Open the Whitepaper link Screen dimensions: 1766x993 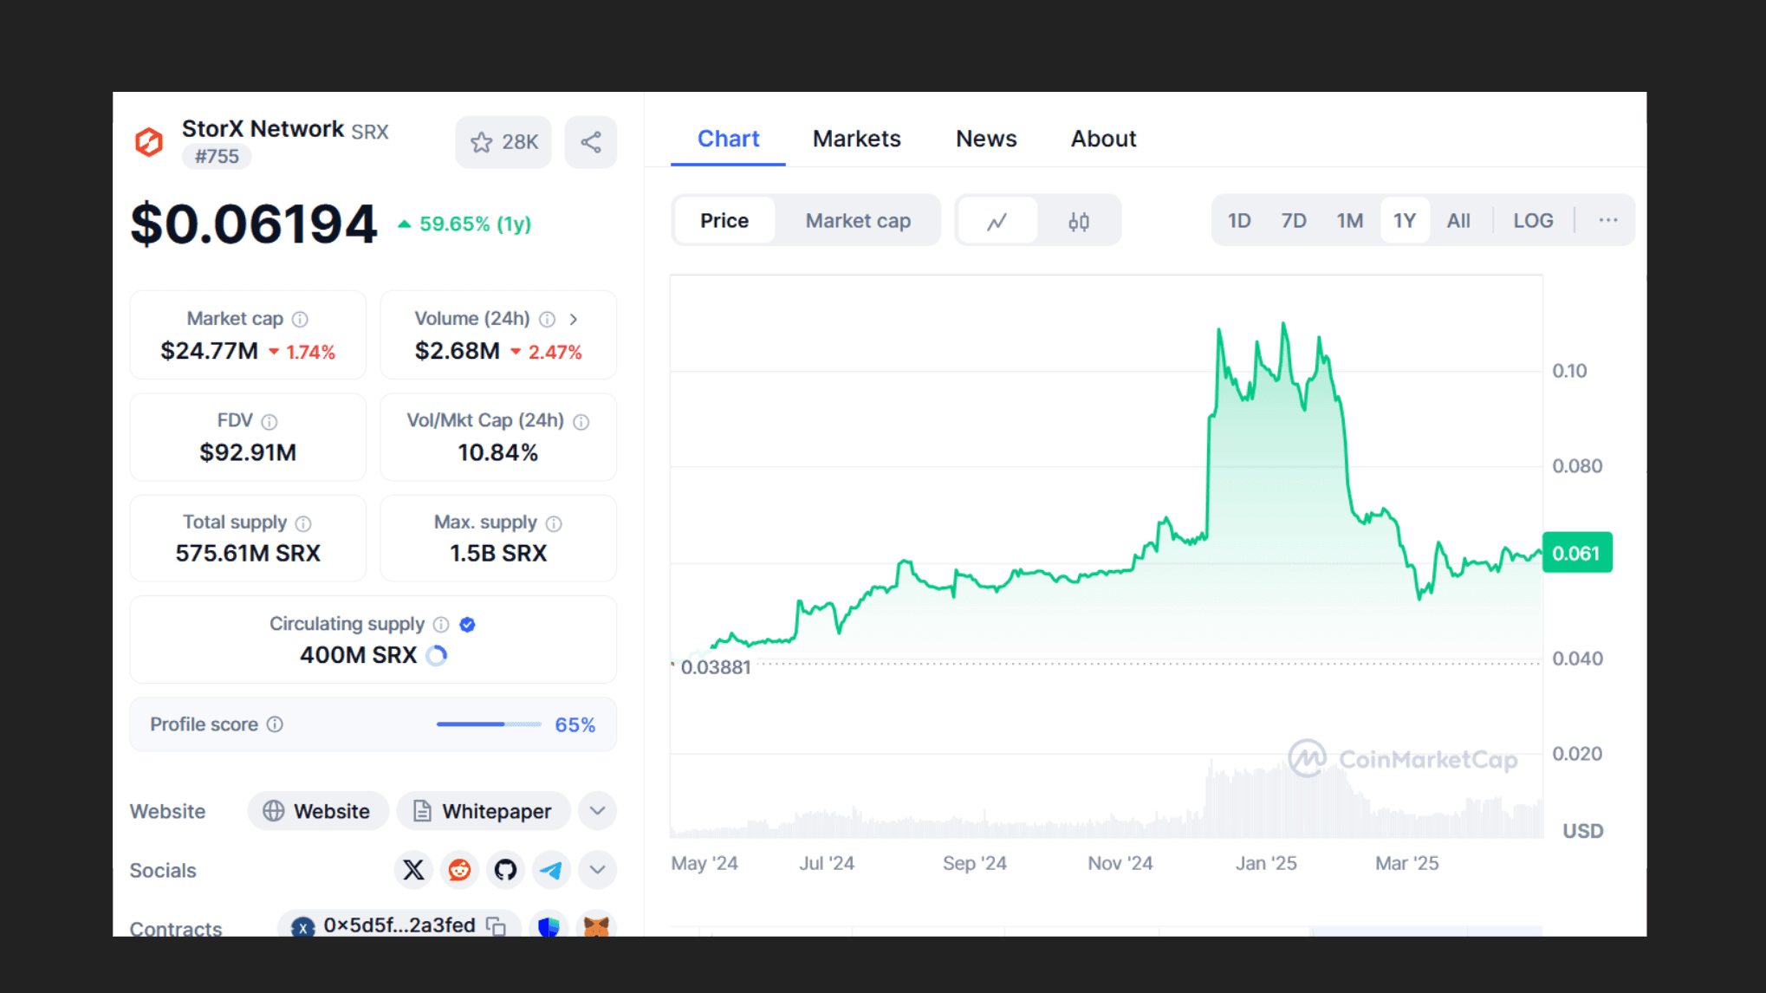click(x=484, y=811)
